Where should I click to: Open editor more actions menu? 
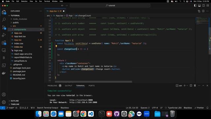coord(208,11)
